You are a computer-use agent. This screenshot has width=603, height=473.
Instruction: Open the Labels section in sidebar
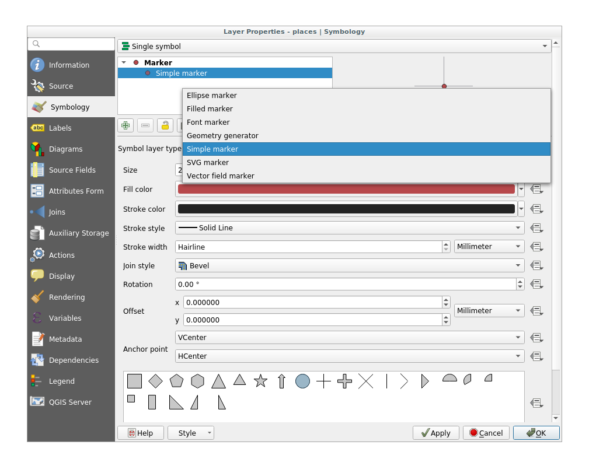coord(60,128)
